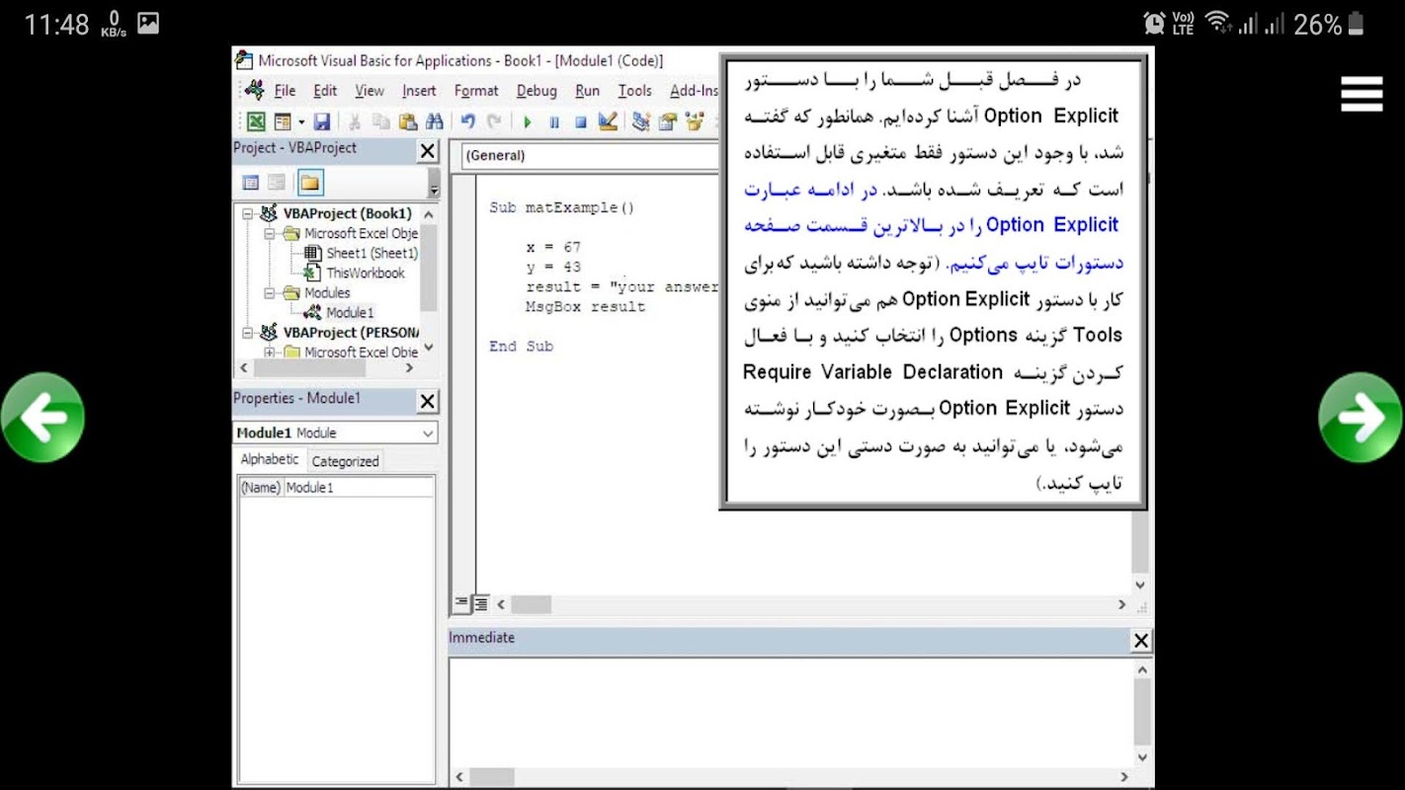Click the View Microsoft Excel toolbar icon
This screenshot has height=790, width=1405.
256,122
